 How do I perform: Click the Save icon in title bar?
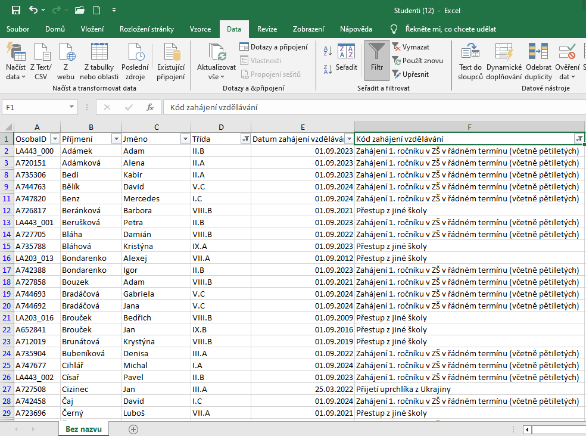coord(16,10)
